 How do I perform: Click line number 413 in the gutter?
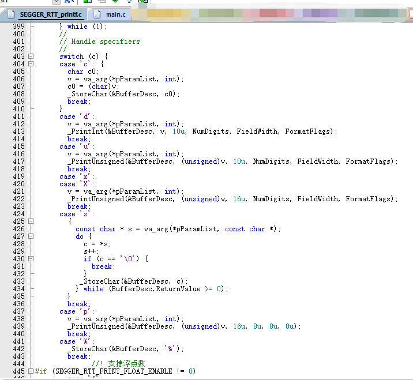(x=18, y=131)
